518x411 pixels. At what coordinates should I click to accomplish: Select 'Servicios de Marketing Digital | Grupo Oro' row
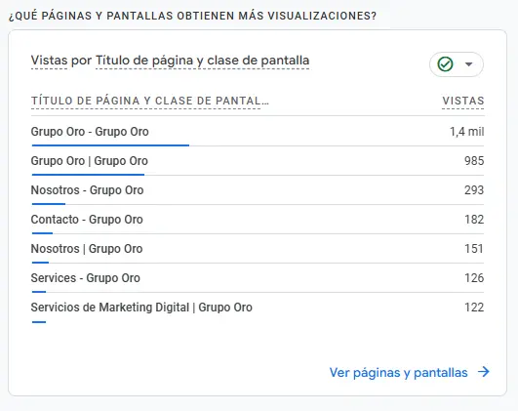258,308
